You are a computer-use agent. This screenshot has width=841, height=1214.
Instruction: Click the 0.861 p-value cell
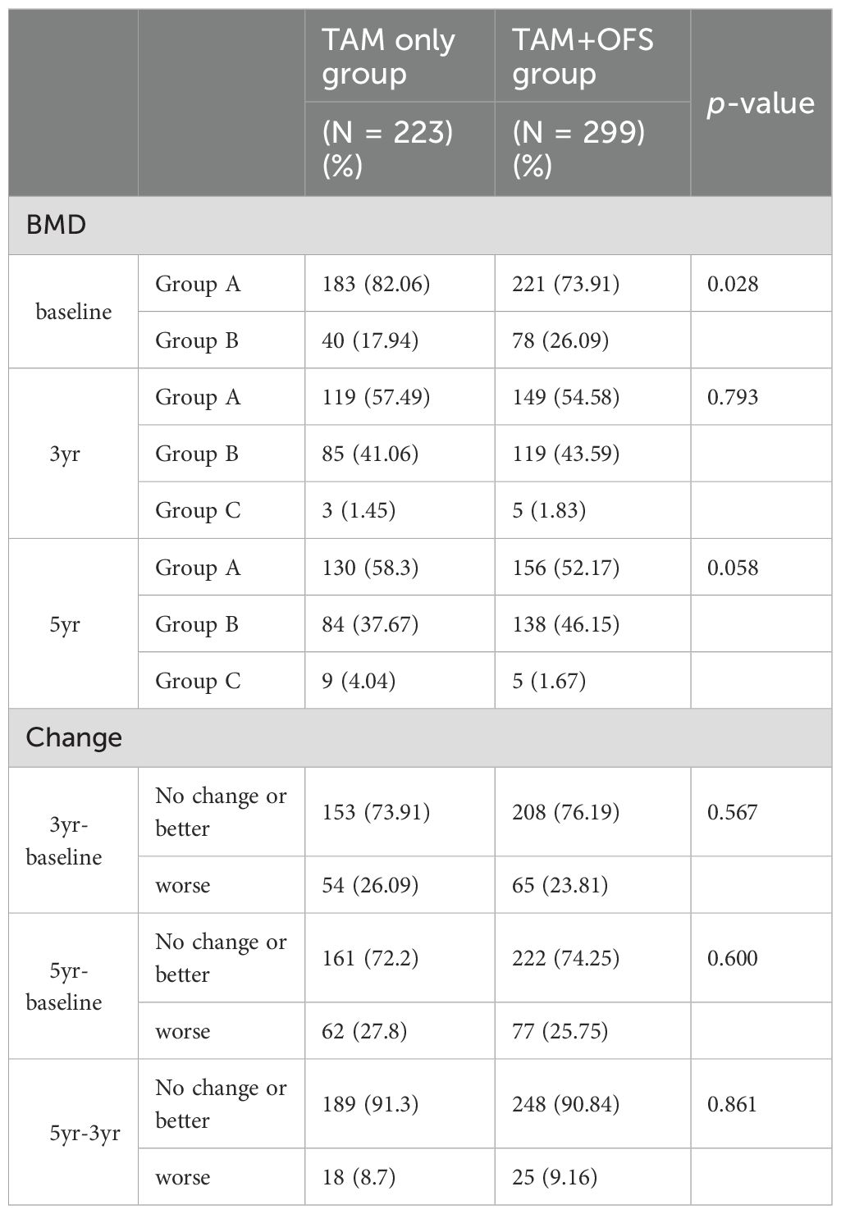[732, 1104]
